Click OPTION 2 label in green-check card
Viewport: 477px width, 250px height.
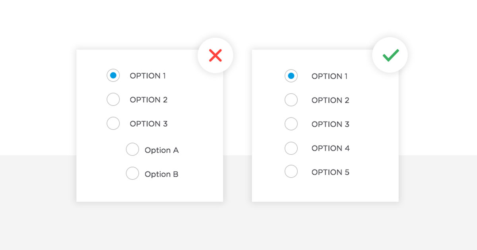(x=331, y=100)
